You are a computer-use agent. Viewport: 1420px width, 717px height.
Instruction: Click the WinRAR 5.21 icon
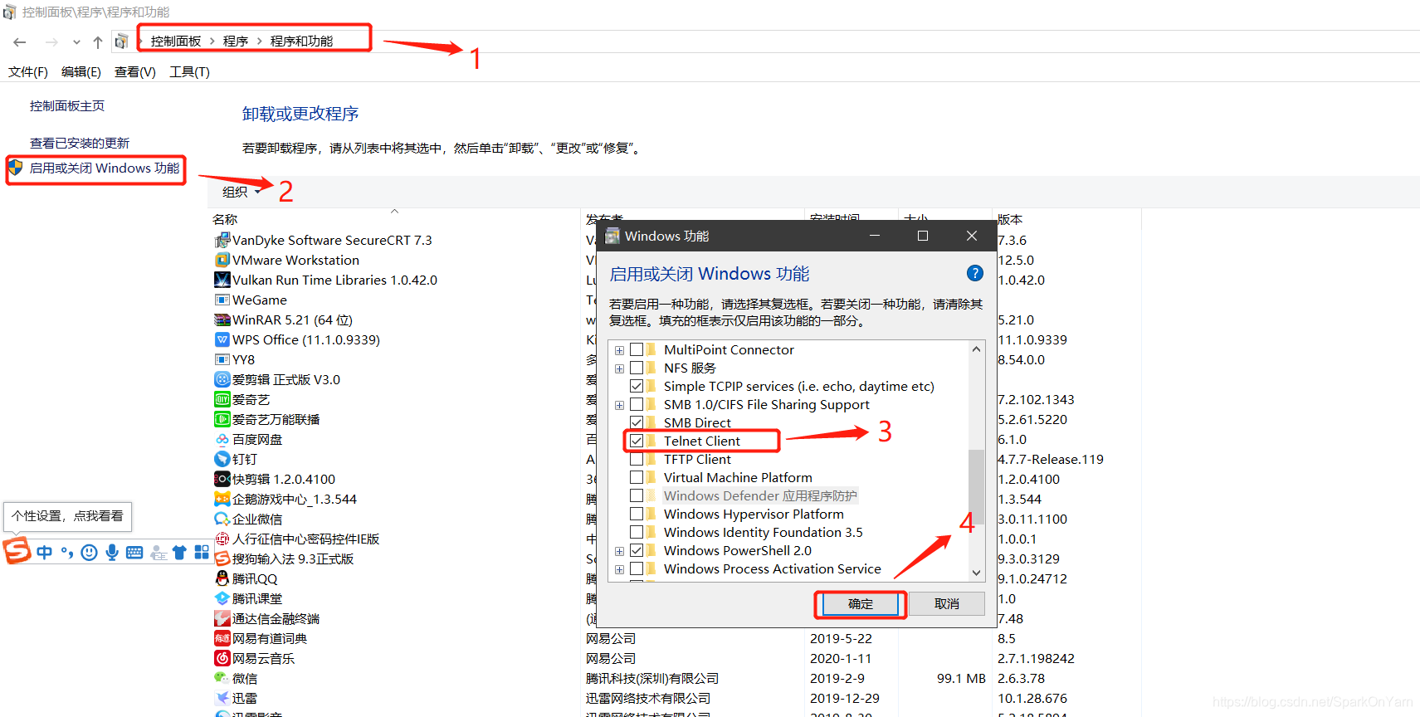222,320
